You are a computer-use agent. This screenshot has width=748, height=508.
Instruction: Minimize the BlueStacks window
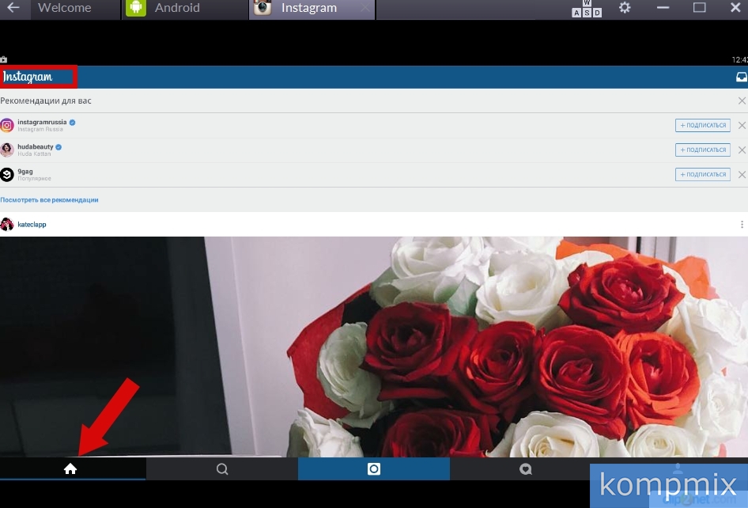pyautogui.click(x=663, y=8)
